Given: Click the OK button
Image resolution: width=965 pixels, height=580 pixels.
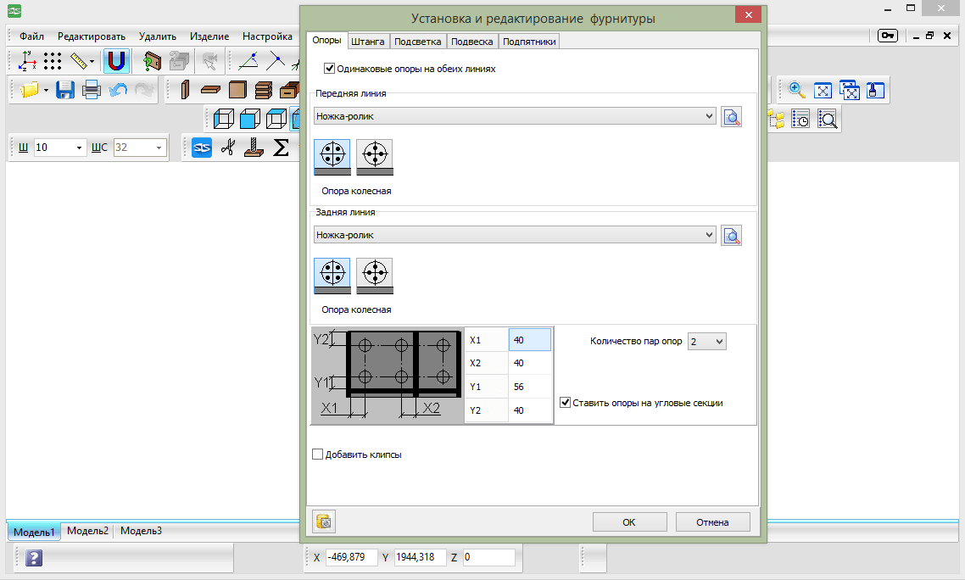Looking at the screenshot, I should [629, 522].
